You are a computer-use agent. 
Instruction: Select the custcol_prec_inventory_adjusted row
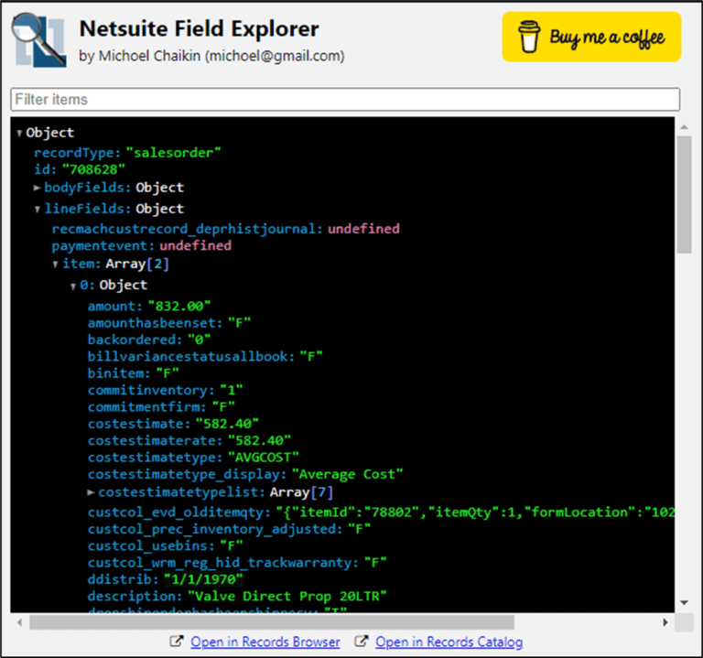229,529
